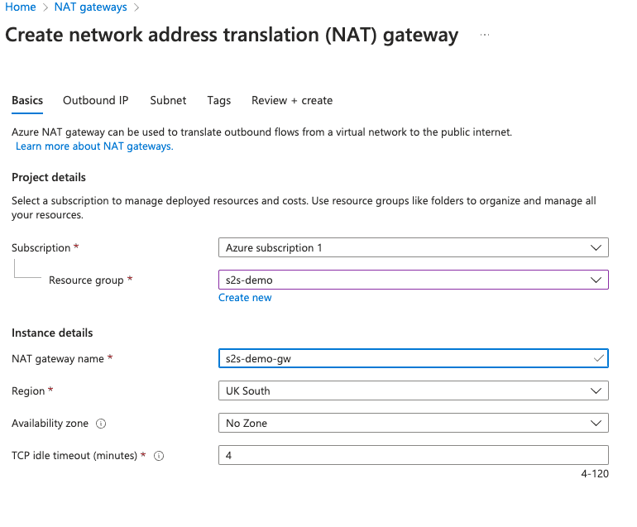Viewport: 637px width, 527px height.
Task: Click the ellipsis icon beside the page title
Action: click(485, 36)
